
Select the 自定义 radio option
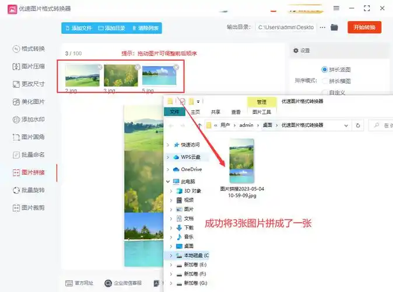click(325, 92)
